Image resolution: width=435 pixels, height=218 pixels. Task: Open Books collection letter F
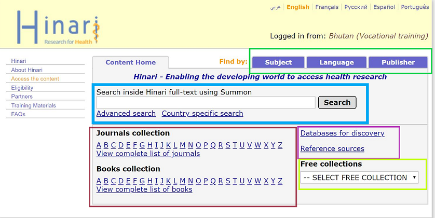point(135,181)
